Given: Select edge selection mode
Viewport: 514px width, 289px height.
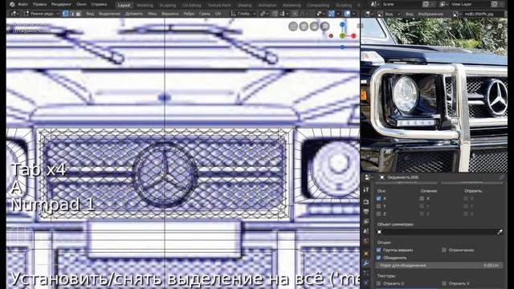Looking at the screenshot, I should pos(71,14).
